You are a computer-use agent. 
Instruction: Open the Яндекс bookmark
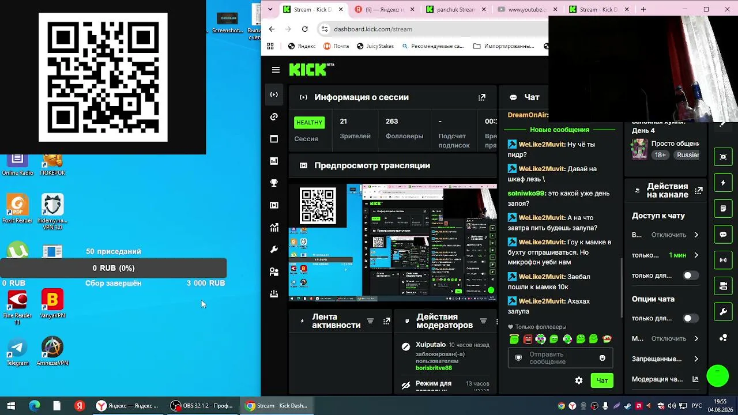click(302, 46)
